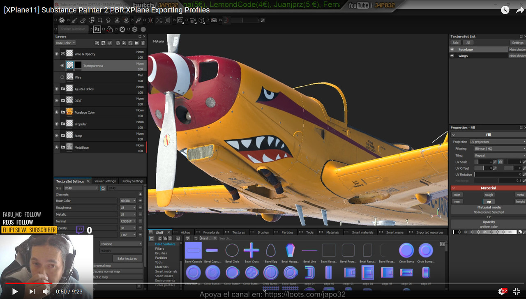The width and height of the screenshot is (526, 299).
Task: Switch Shelf to grid view icon
Action: (442, 244)
